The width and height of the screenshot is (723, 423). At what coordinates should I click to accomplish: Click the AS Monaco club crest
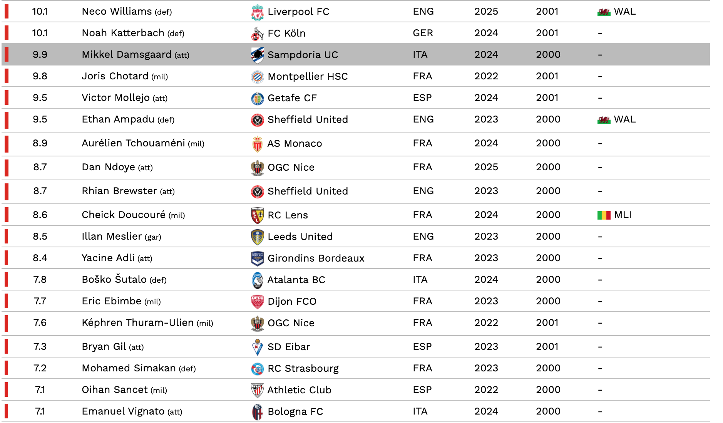(x=257, y=144)
